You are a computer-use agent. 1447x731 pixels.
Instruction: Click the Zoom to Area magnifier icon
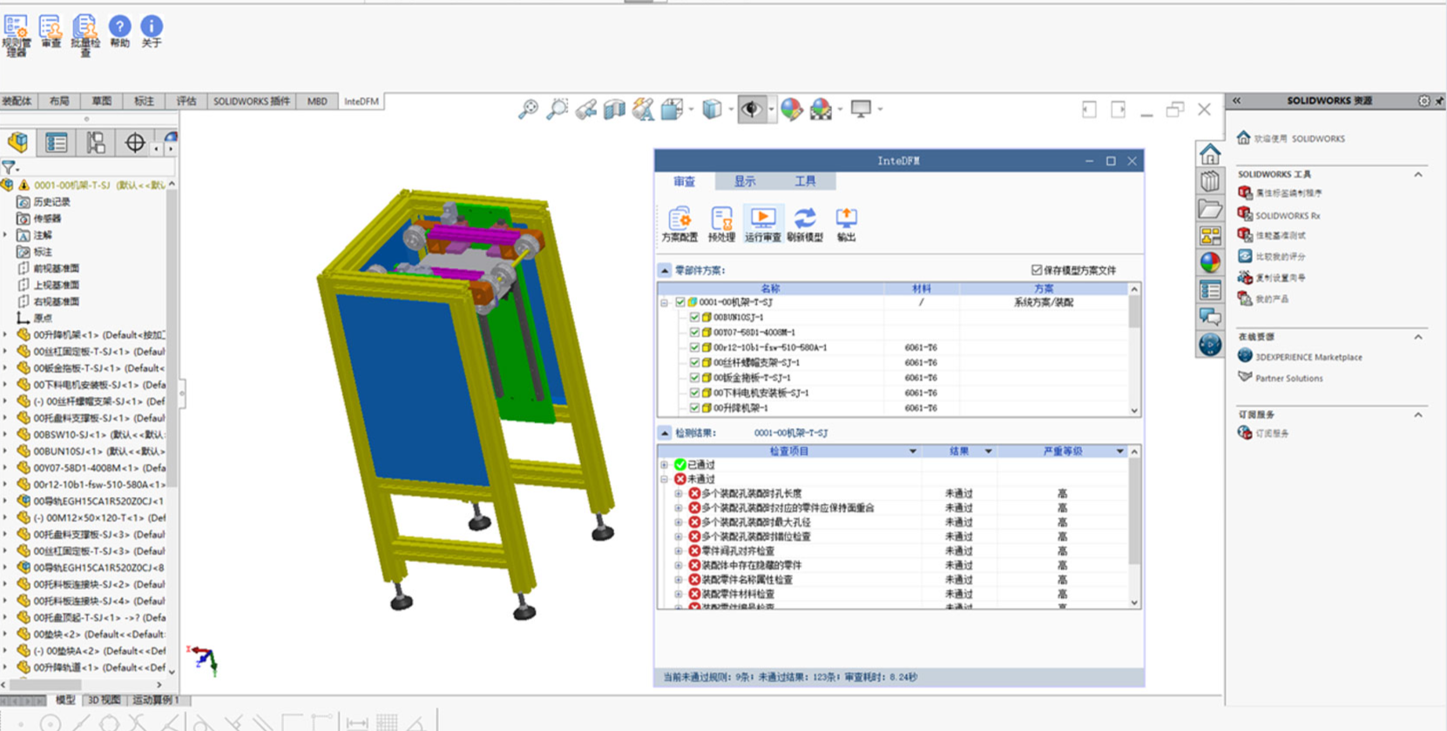click(557, 109)
